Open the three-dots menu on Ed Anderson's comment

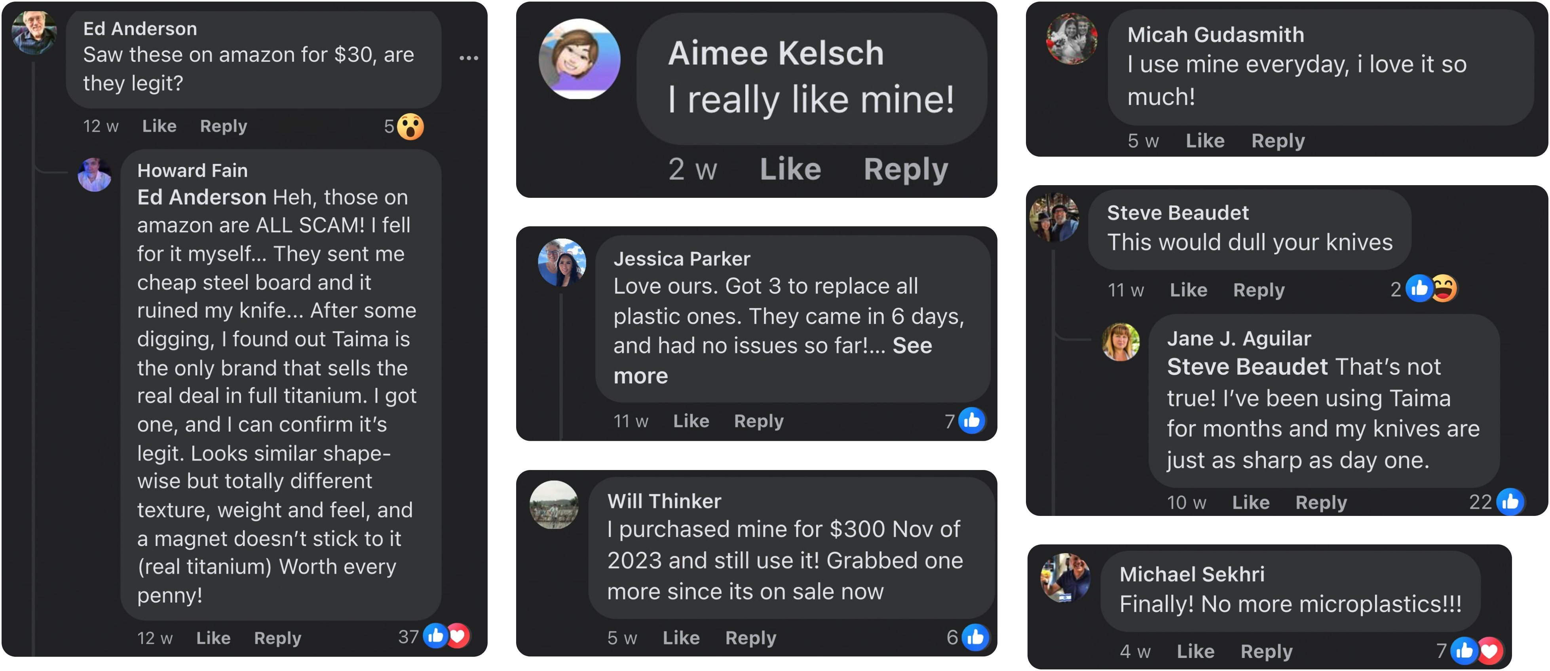[x=469, y=58]
